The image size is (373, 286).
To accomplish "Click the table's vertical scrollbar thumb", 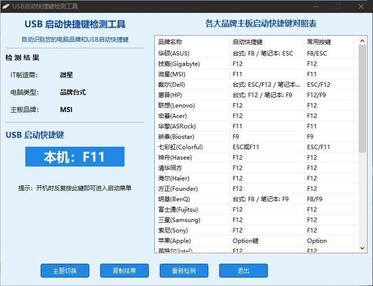I will tap(362, 99).
